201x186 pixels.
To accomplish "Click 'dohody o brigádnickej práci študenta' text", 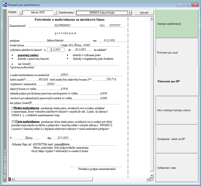I will [93, 59].
